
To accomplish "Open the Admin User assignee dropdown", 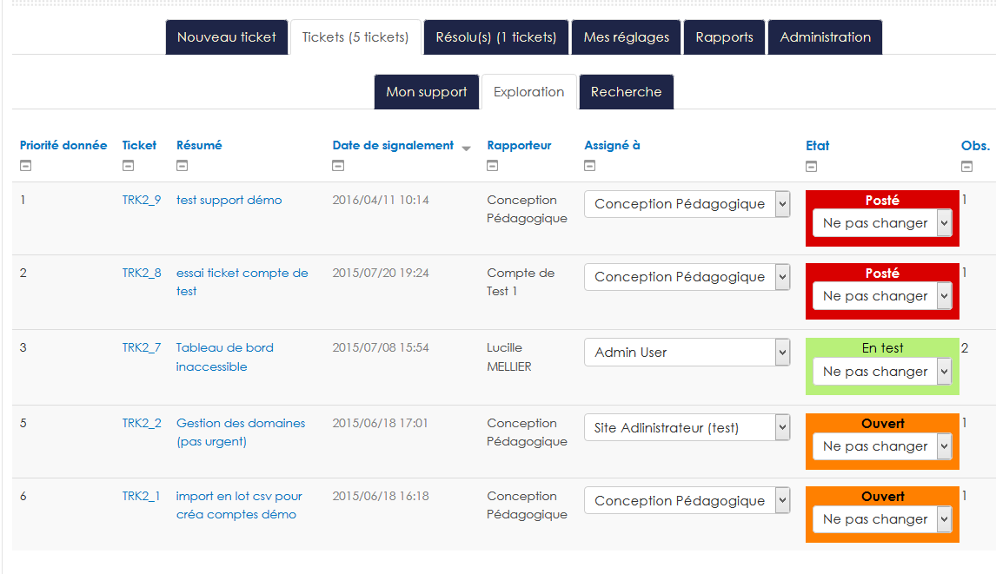I will (687, 353).
